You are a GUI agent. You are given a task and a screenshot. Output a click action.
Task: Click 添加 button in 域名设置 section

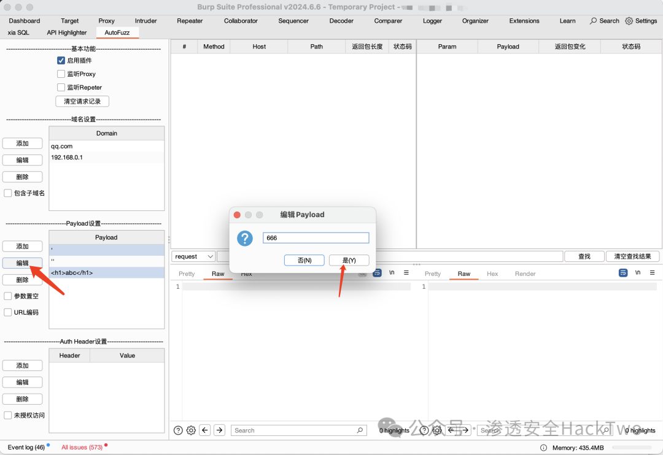(x=23, y=143)
